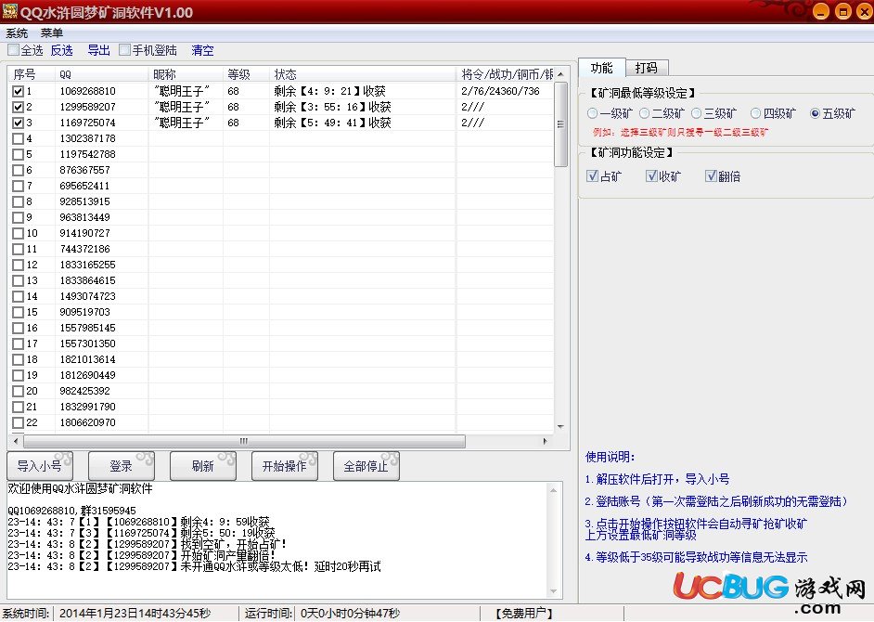Check row 6 checkbox for QQ 876367557
The image size is (874, 622).
[18, 170]
